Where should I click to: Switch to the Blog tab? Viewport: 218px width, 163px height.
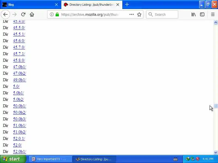[x=31, y=5]
